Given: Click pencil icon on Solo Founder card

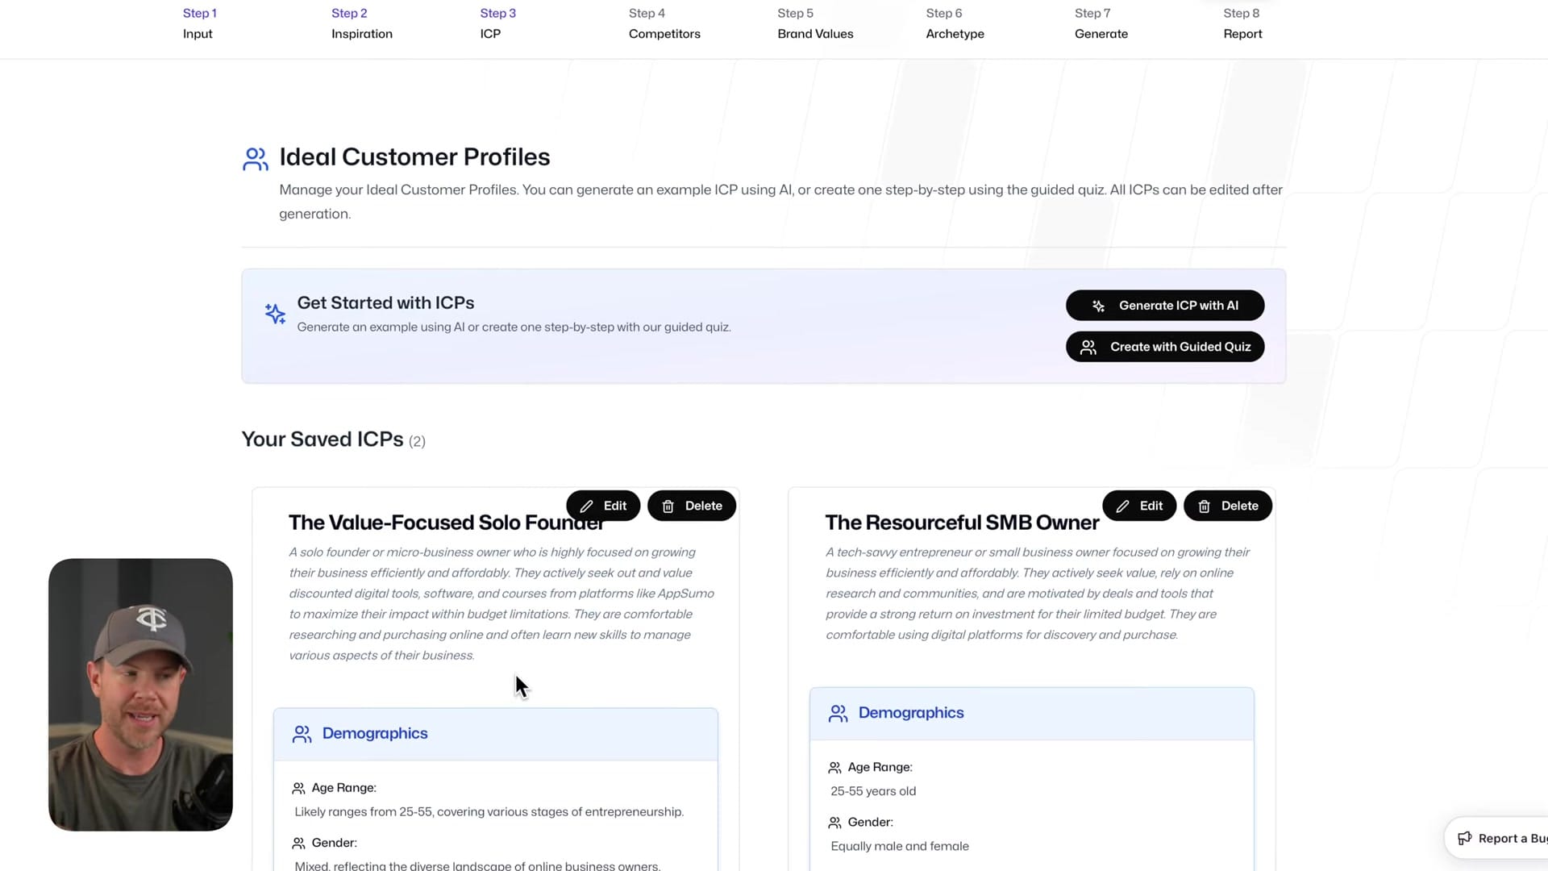Looking at the screenshot, I should click(586, 506).
